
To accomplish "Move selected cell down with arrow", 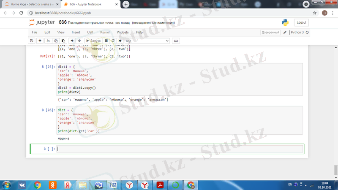I will coord(79,41).
